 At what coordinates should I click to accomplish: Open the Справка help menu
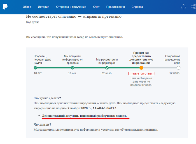137,7
